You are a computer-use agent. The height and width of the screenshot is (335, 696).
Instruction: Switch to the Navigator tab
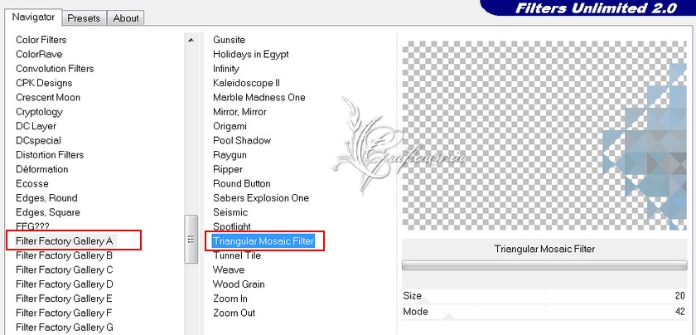click(33, 17)
